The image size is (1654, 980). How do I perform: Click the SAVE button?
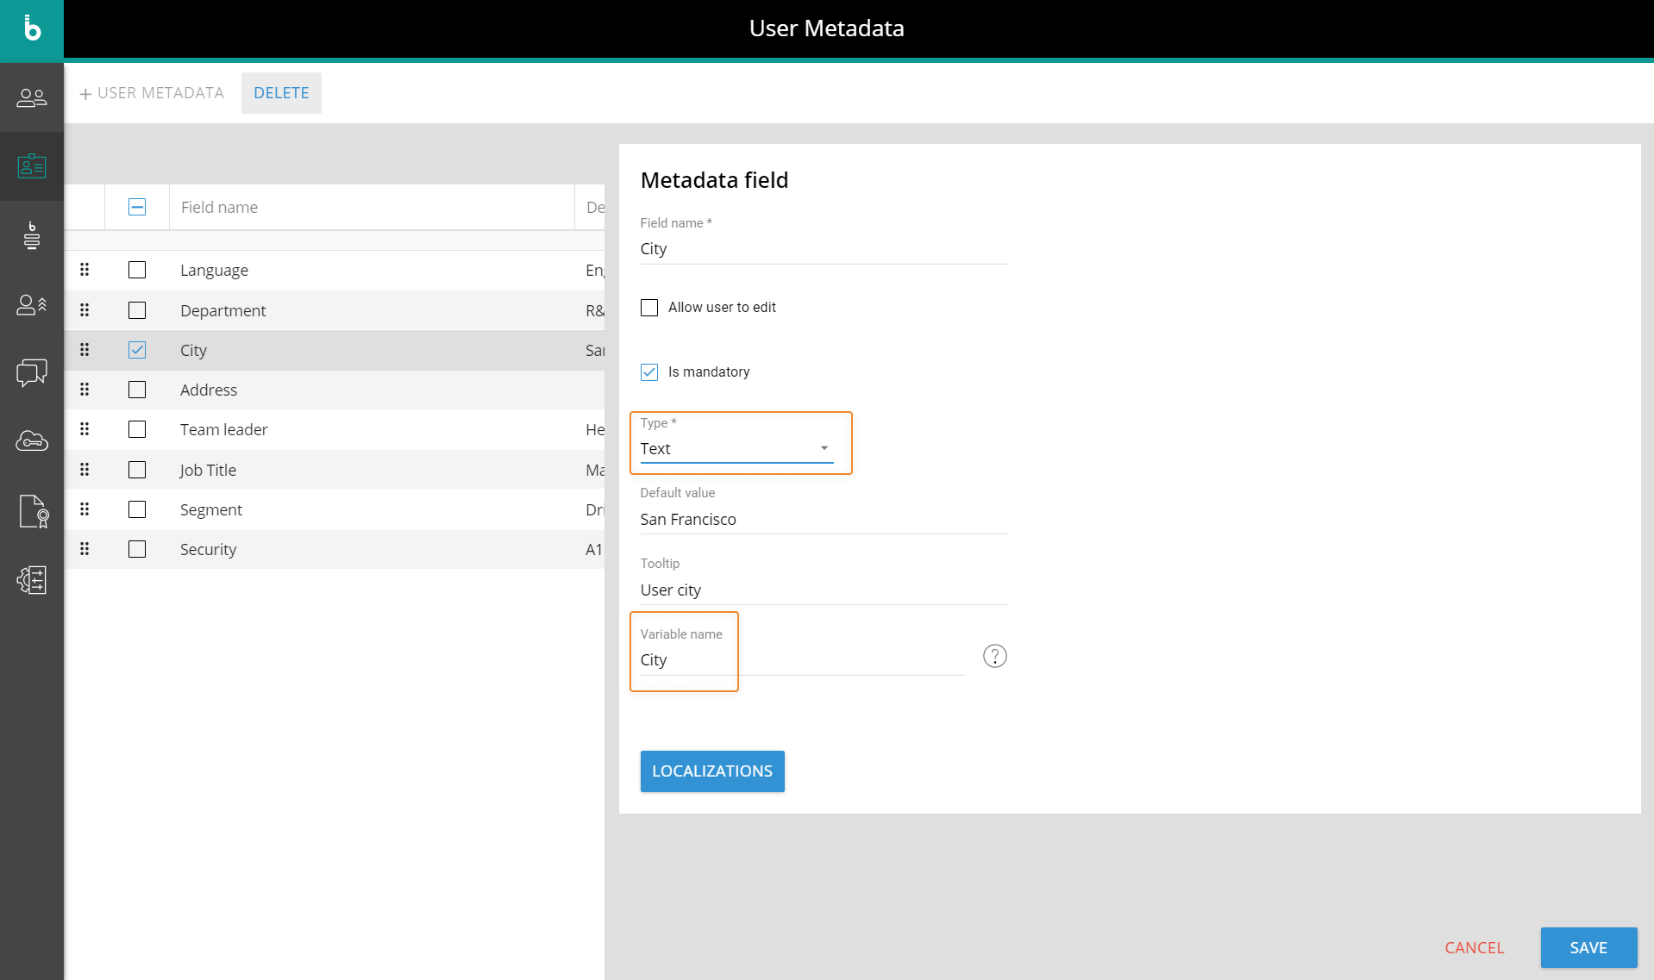1588,947
